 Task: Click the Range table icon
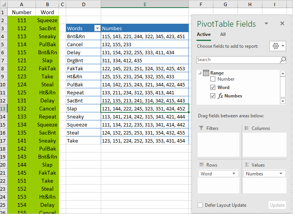point(206,73)
